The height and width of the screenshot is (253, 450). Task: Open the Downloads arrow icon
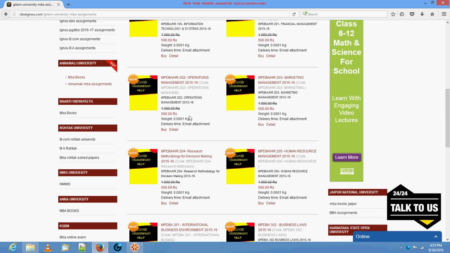tap(422, 14)
